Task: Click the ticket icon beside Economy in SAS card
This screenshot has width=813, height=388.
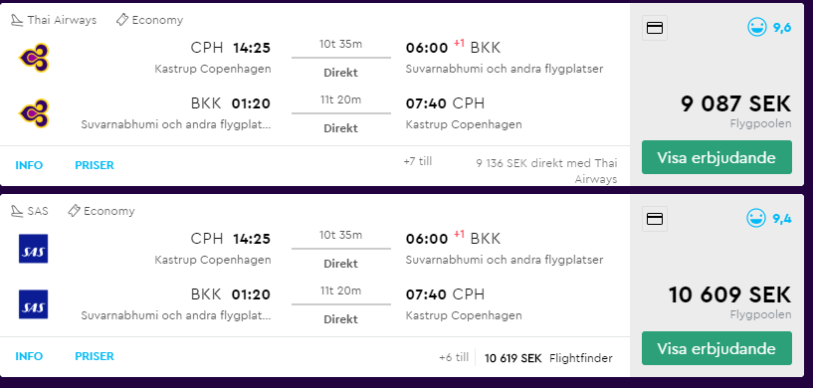Action: click(x=74, y=211)
